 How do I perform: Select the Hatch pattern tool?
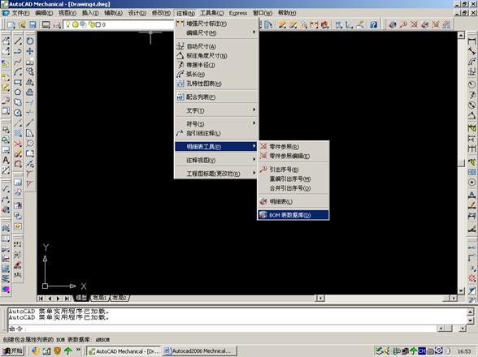coord(18,133)
